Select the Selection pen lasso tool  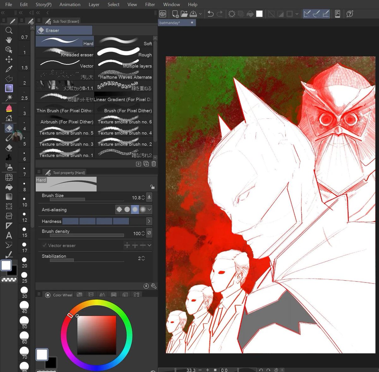[x=9, y=78]
